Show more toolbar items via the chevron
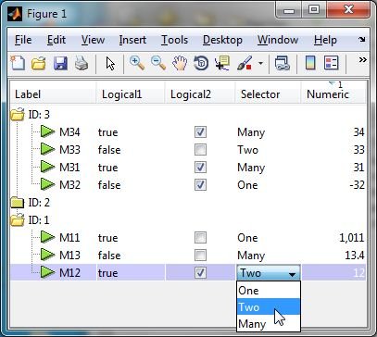 [x=363, y=59]
